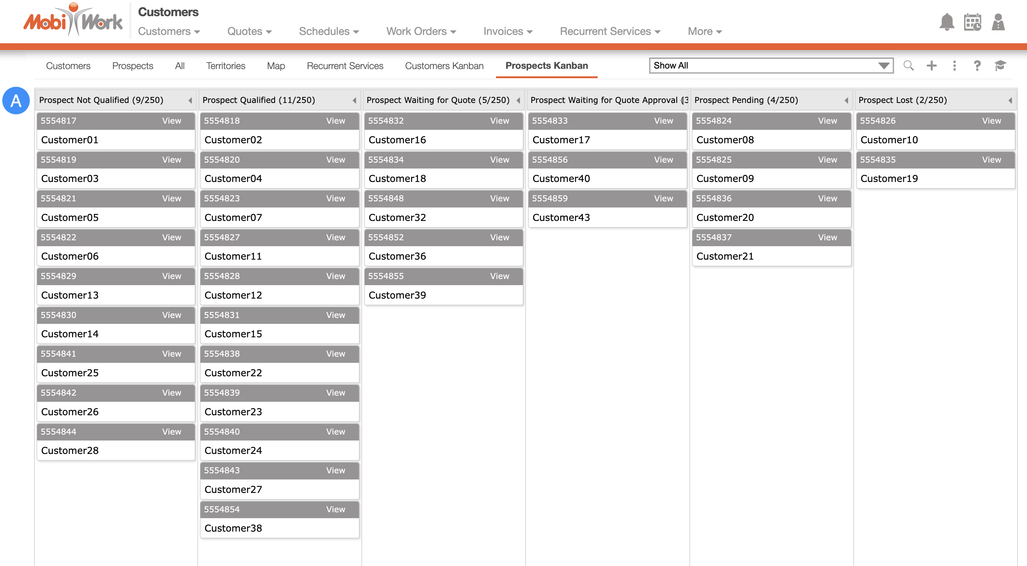1027x566 pixels.
Task: Click the user profile icon
Action: [x=998, y=22]
